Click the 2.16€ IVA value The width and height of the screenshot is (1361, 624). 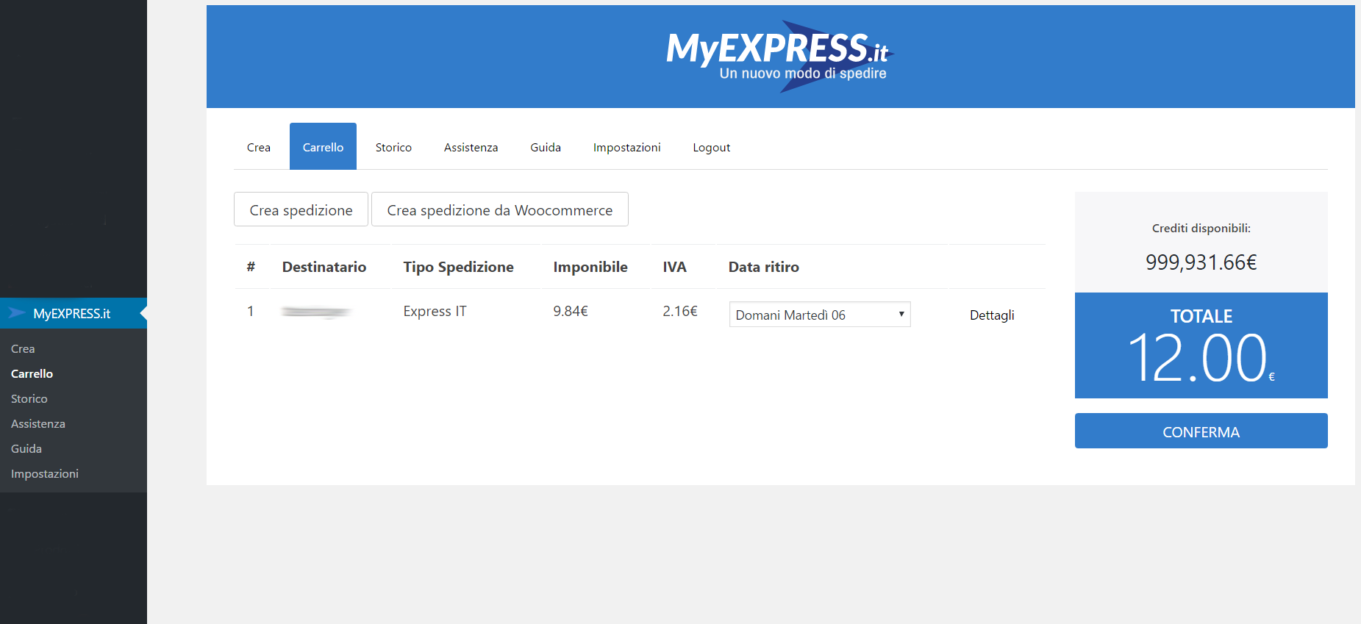point(680,311)
